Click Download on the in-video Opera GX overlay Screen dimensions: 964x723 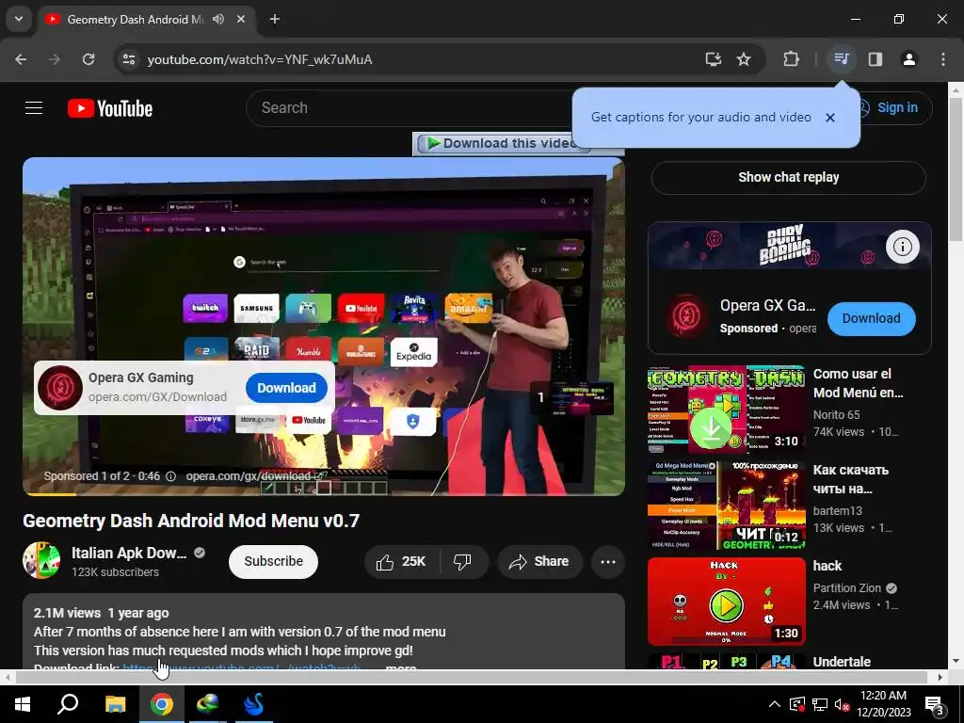[286, 388]
